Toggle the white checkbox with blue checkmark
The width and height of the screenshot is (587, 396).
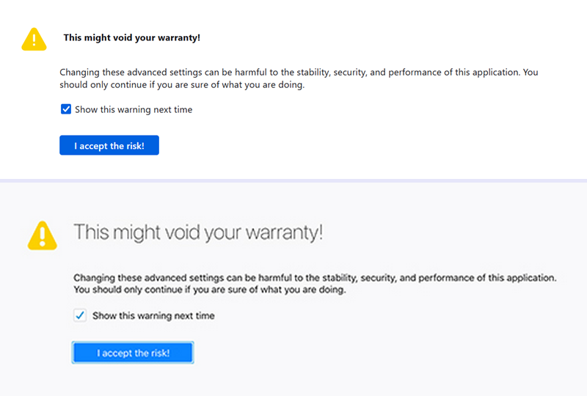tap(80, 315)
